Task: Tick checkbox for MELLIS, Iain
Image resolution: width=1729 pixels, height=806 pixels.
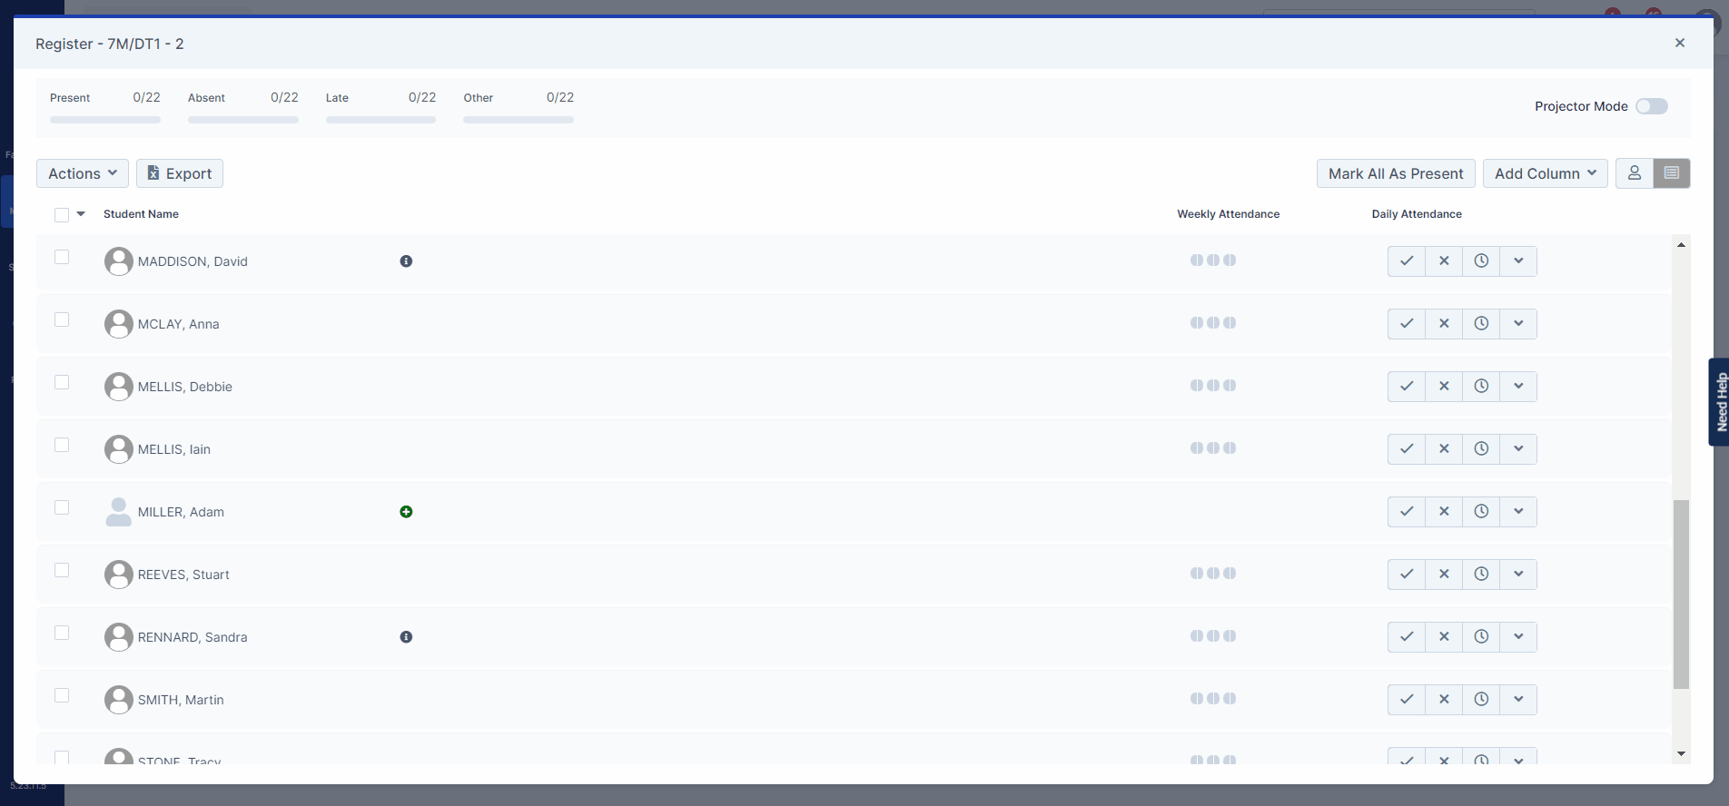Action: (x=62, y=445)
